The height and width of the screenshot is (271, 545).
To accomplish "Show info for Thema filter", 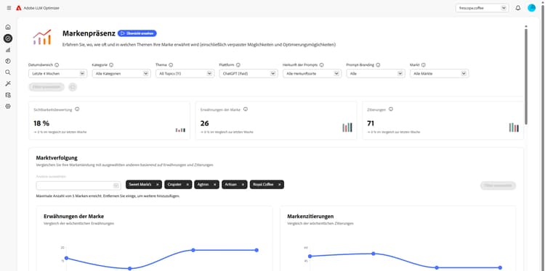I will 171,64.
